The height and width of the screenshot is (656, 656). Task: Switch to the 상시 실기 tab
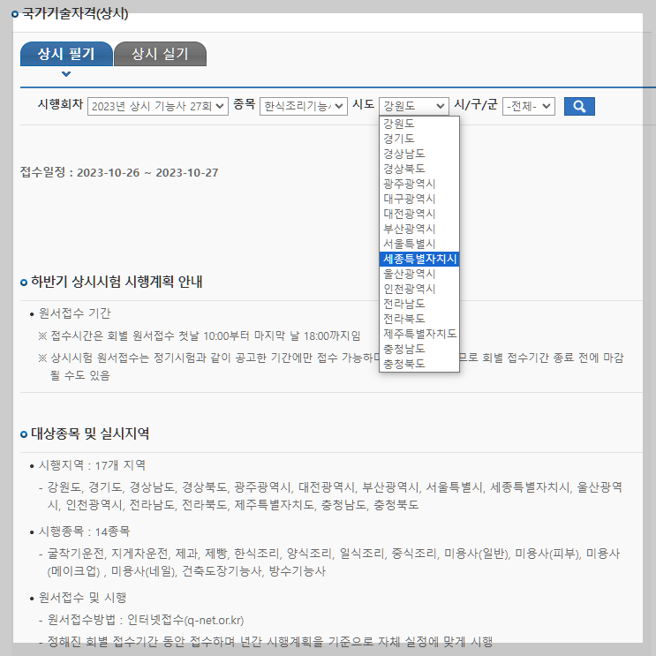coord(160,54)
